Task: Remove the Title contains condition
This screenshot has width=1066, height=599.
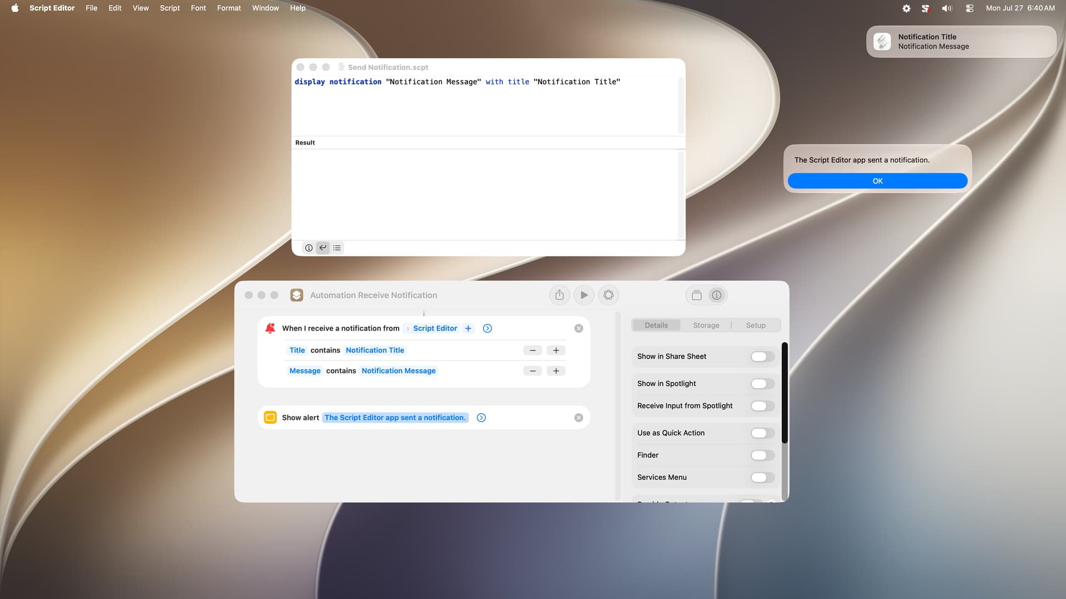Action: [532, 351]
